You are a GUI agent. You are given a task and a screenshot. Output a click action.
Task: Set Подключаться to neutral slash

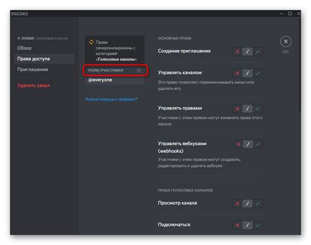coord(247,225)
